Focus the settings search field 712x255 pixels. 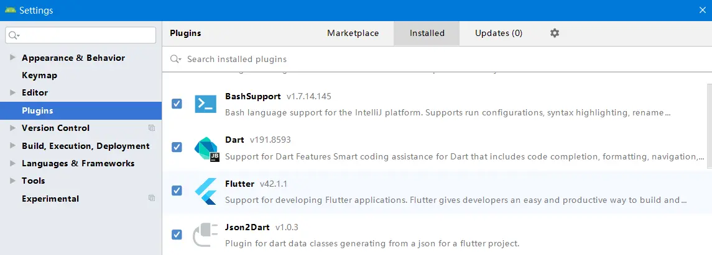tap(80, 35)
